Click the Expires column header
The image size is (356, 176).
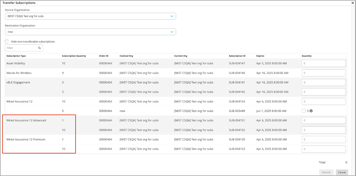[260, 56]
